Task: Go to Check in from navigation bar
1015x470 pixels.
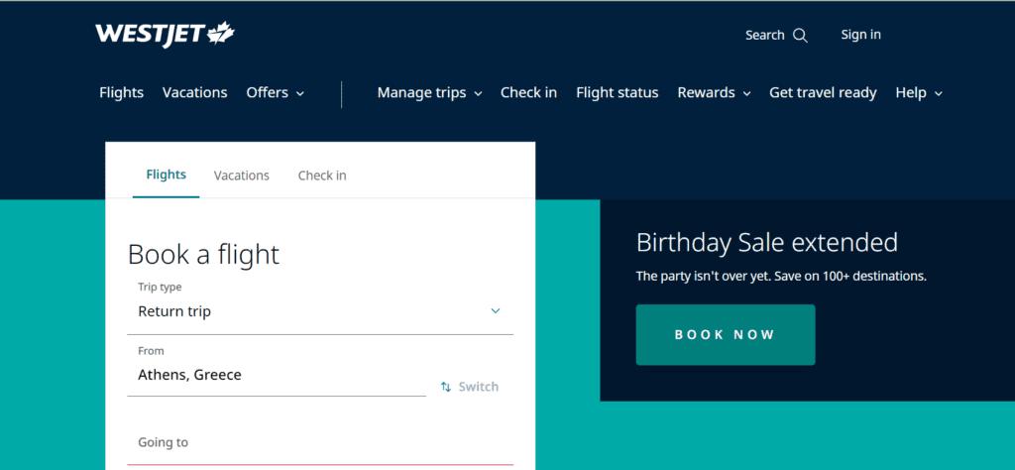Action: pos(529,92)
